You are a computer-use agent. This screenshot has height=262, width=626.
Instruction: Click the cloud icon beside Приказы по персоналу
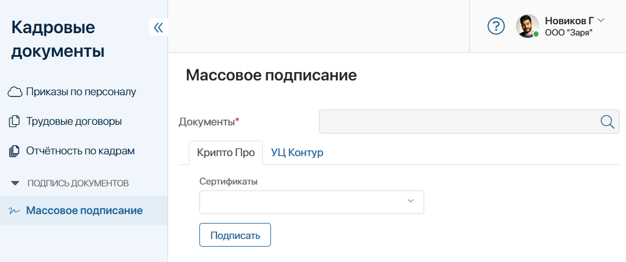[15, 92]
